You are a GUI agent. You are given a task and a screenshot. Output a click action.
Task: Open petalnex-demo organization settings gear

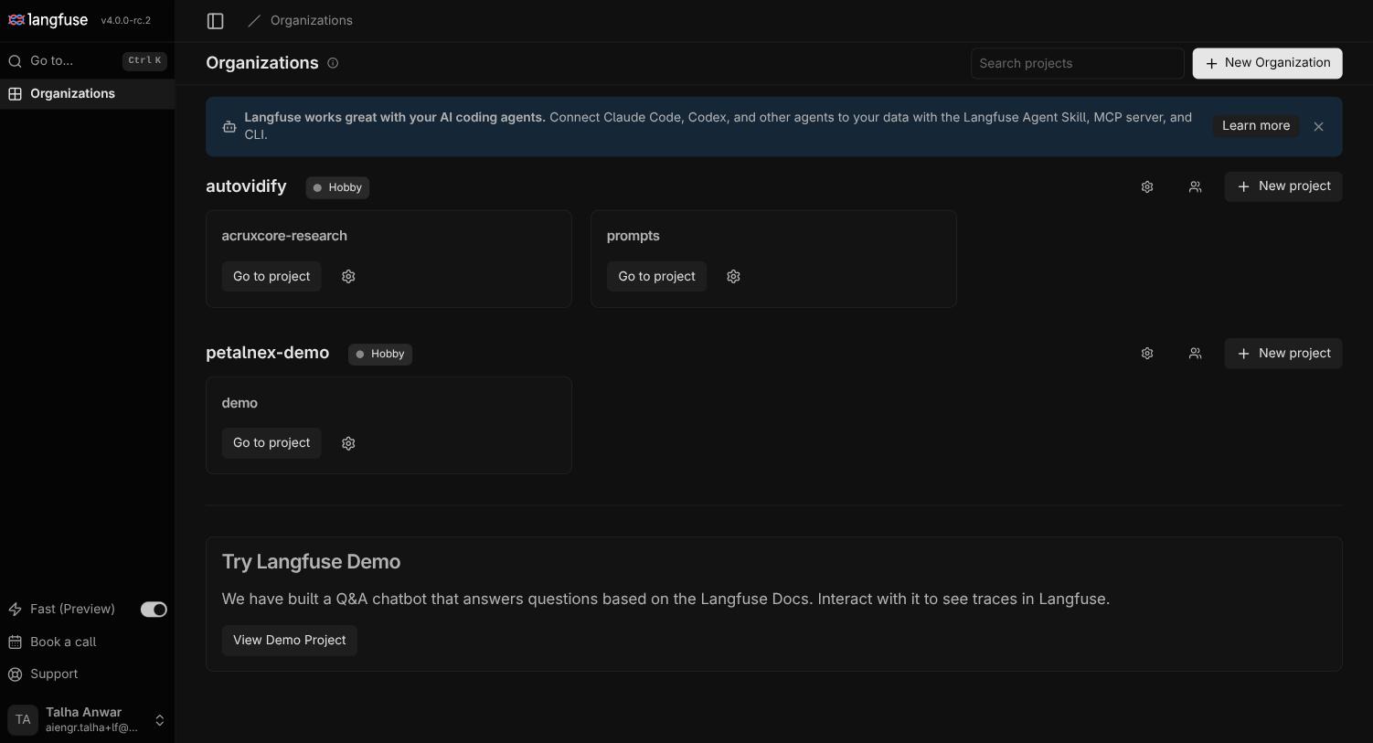click(1147, 354)
